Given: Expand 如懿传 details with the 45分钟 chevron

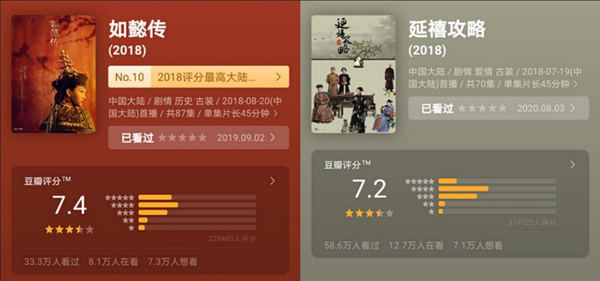Looking at the screenshot, I should 276,114.
